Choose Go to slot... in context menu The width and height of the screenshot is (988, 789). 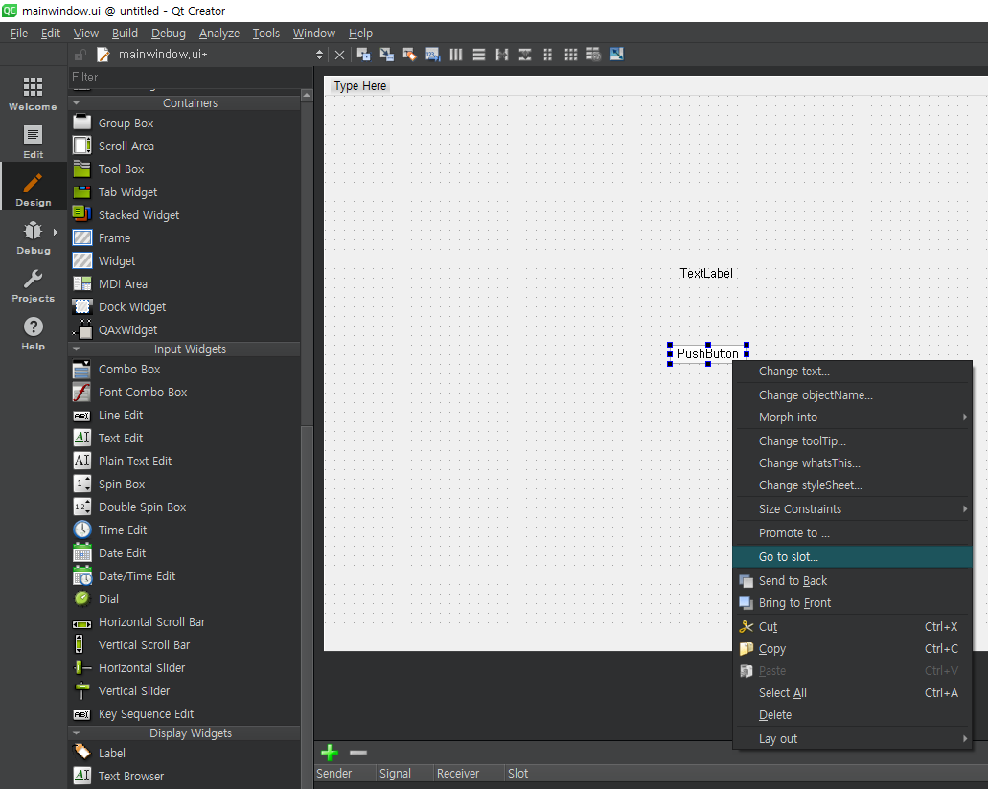coord(853,557)
